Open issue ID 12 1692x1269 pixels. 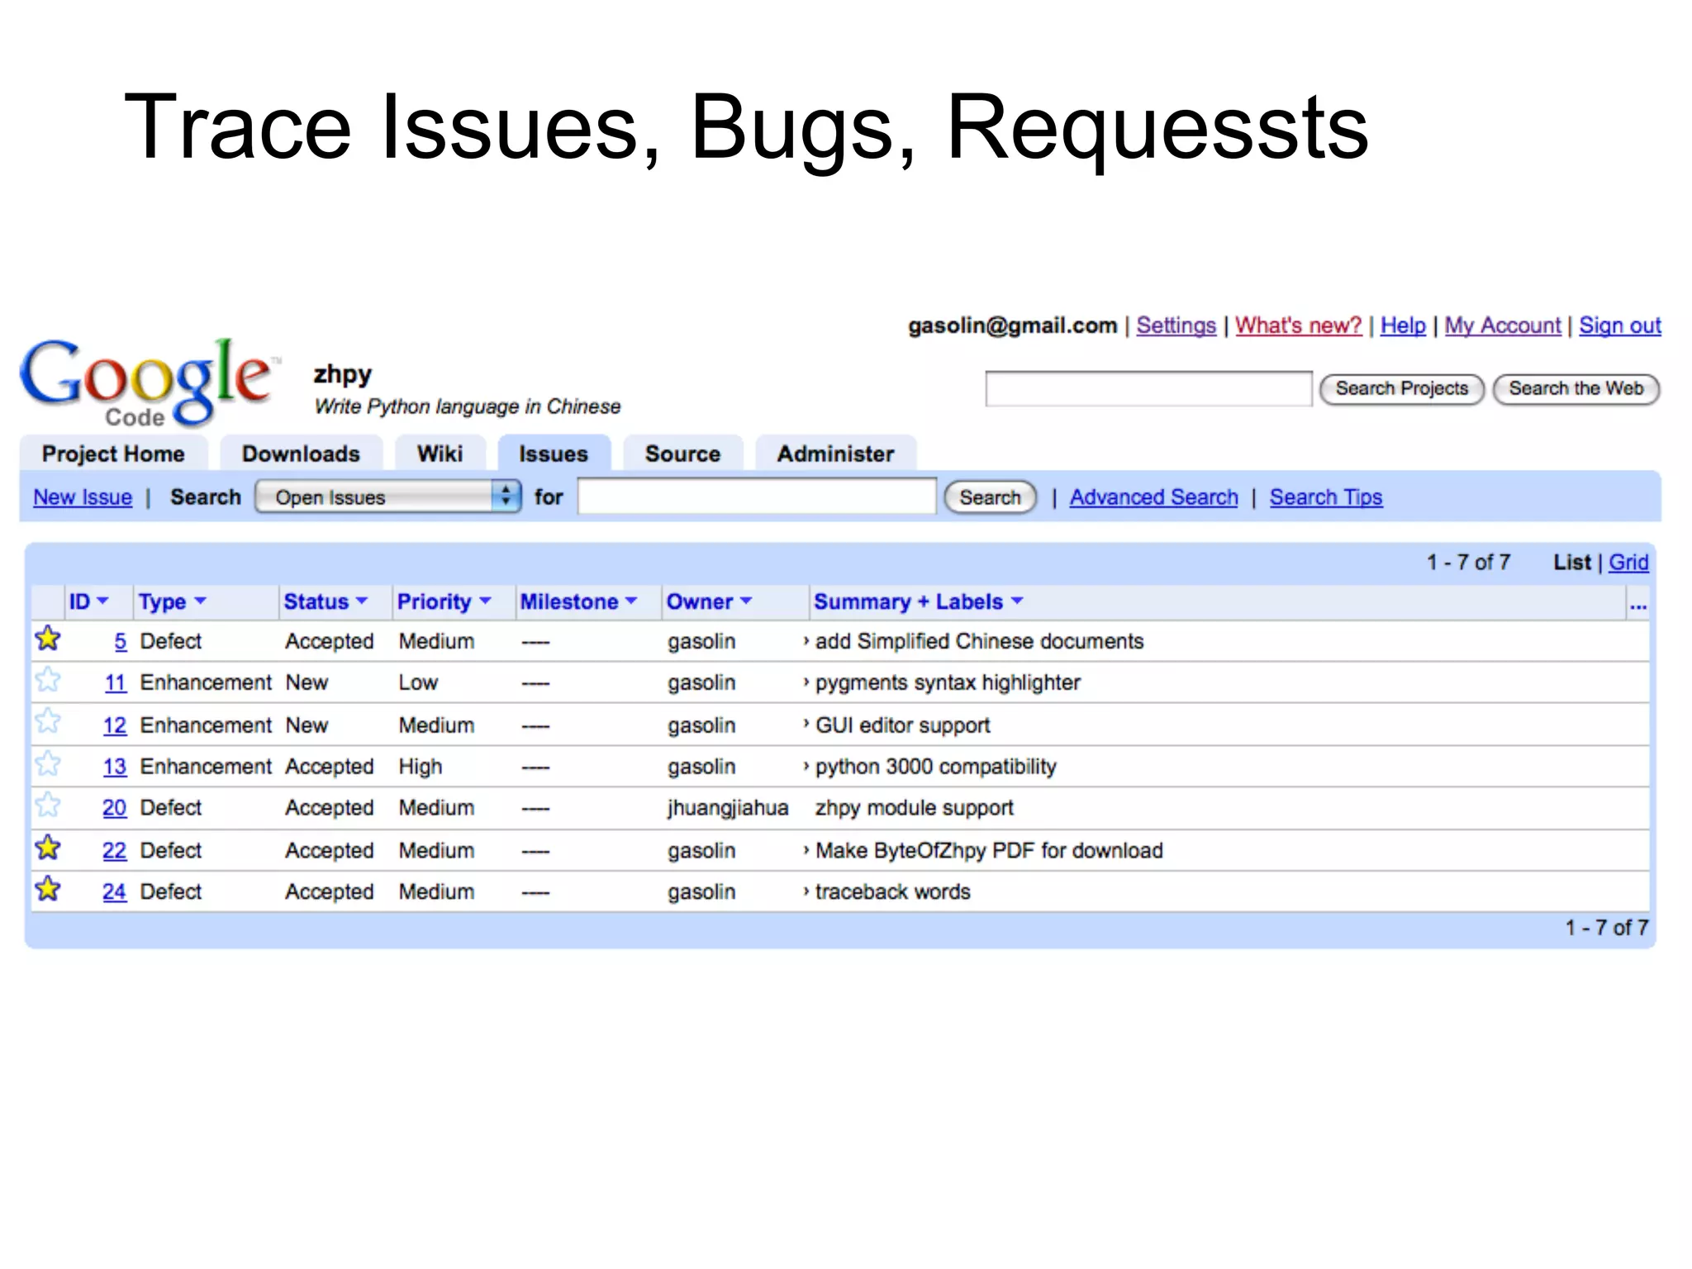tap(115, 725)
